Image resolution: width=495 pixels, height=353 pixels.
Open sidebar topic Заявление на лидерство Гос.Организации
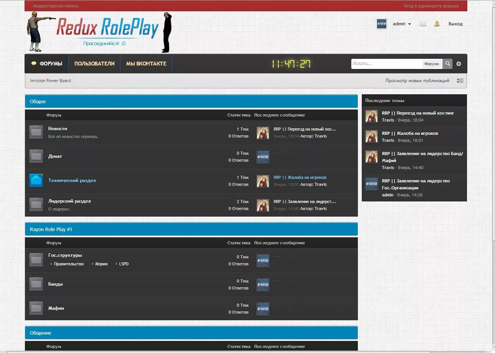[x=416, y=184]
